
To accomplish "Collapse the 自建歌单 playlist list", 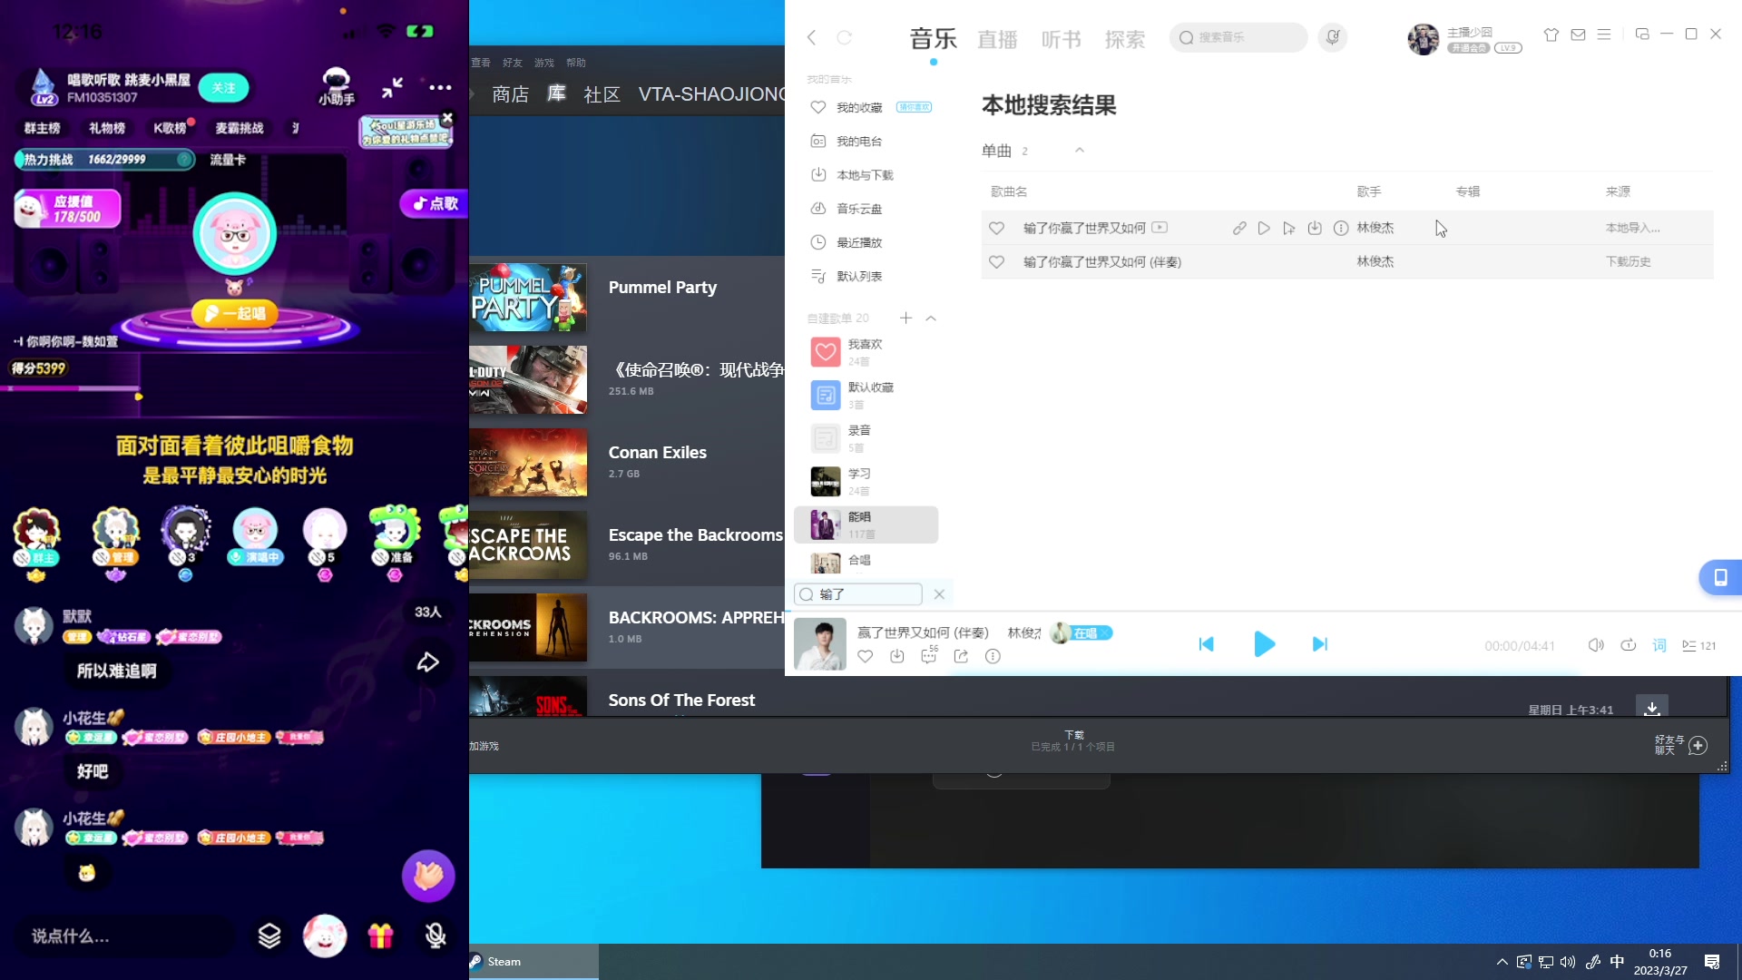I will coord(931,318).
